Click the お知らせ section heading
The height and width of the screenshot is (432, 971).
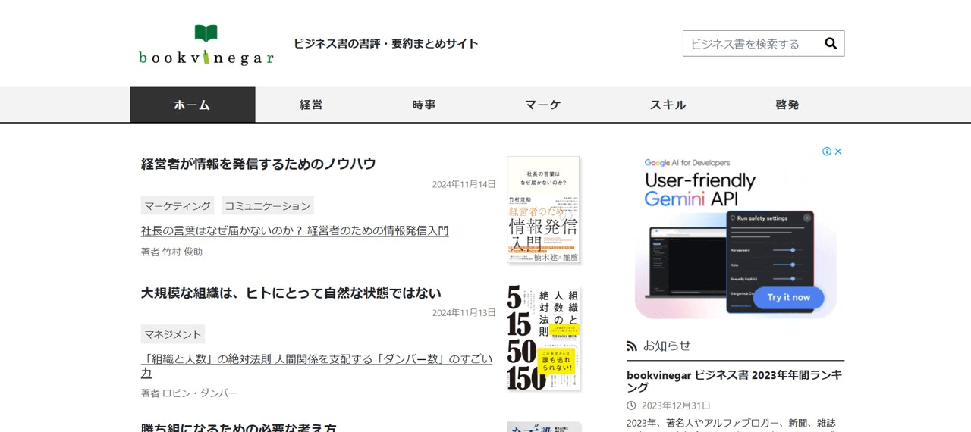point(667,346)
